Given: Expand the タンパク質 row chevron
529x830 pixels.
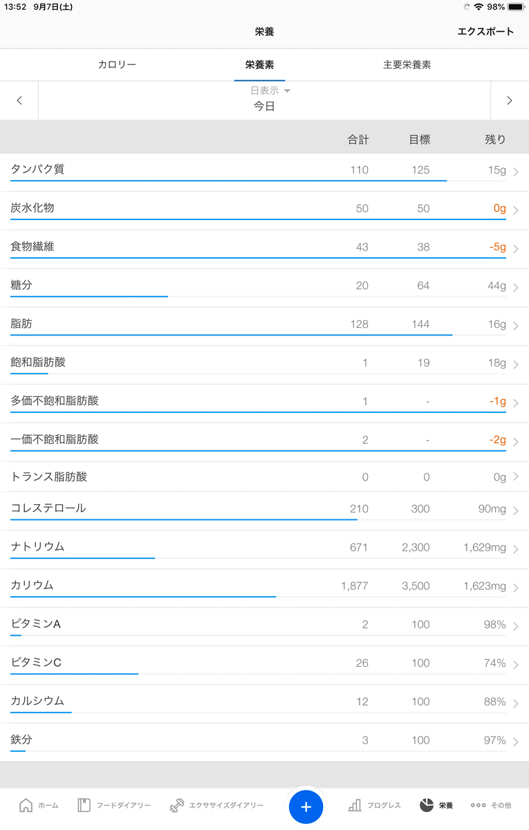Looking at the screenshot, I should click(x=516, y=172).
